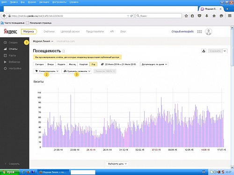Open the Сегментировать dropdown
The height and width of the screenshot is (175, 234).
pos(47,71)
